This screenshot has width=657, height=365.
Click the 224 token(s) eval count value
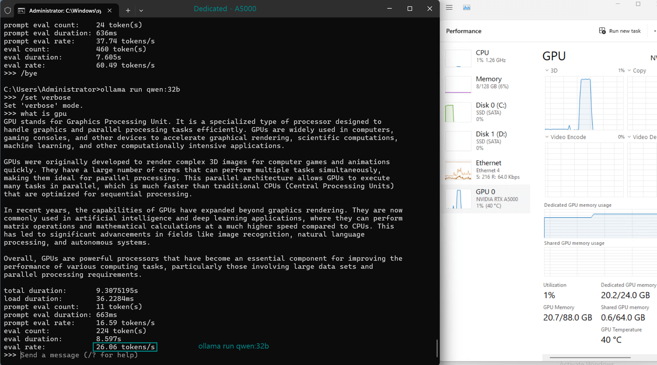tap(121, 331)
